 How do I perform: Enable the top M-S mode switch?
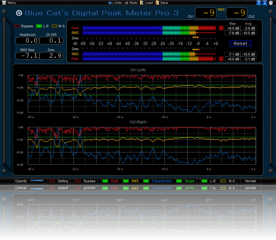pos(55,26)
